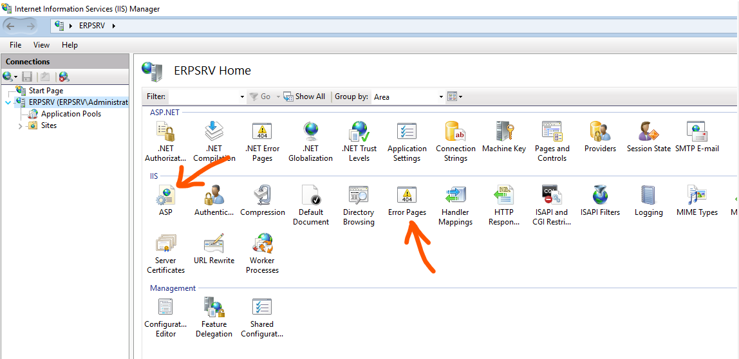Image resolution: width=739 pixels, height=359 pixels.
Task: Open the arrow after ERPSRV breadcrumb
Action: click(x=113, y=26)
